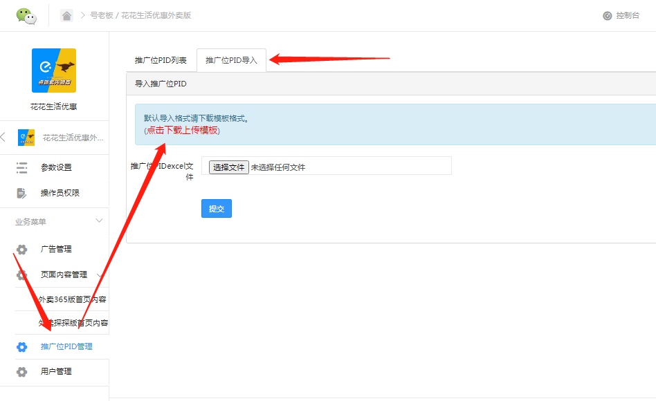This screenshot has height=401, width=656.
Task: Click the 页面内容管理 gear icon
Action: [21, 275]
